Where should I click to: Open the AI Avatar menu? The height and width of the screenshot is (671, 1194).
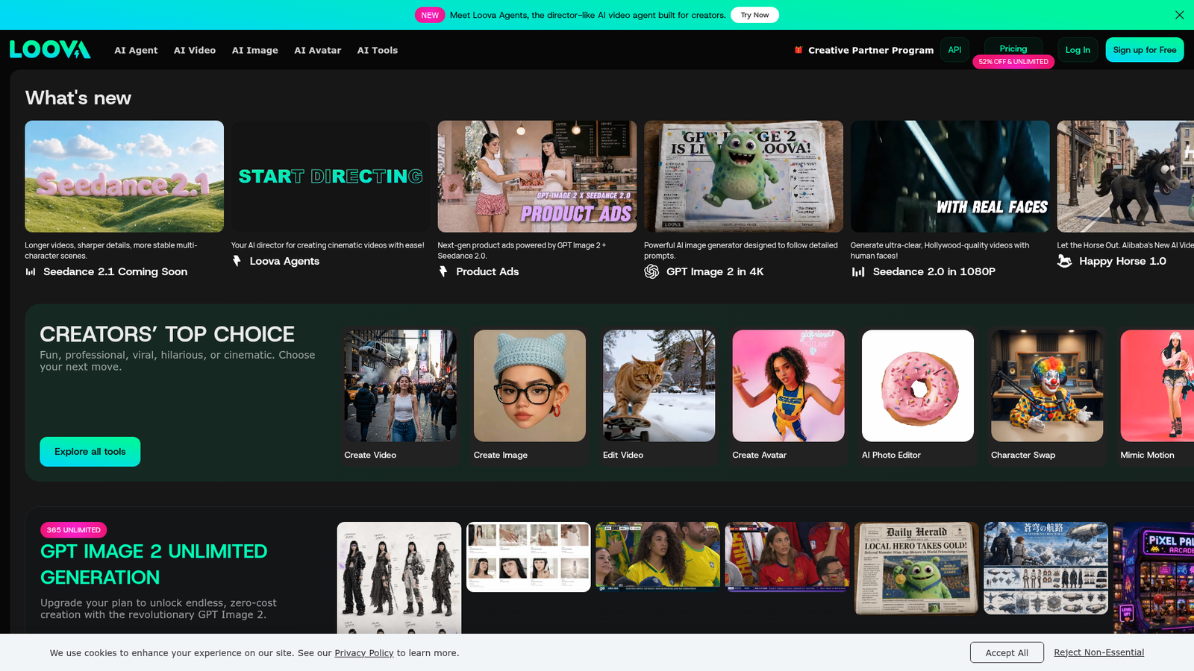point(318,50)
